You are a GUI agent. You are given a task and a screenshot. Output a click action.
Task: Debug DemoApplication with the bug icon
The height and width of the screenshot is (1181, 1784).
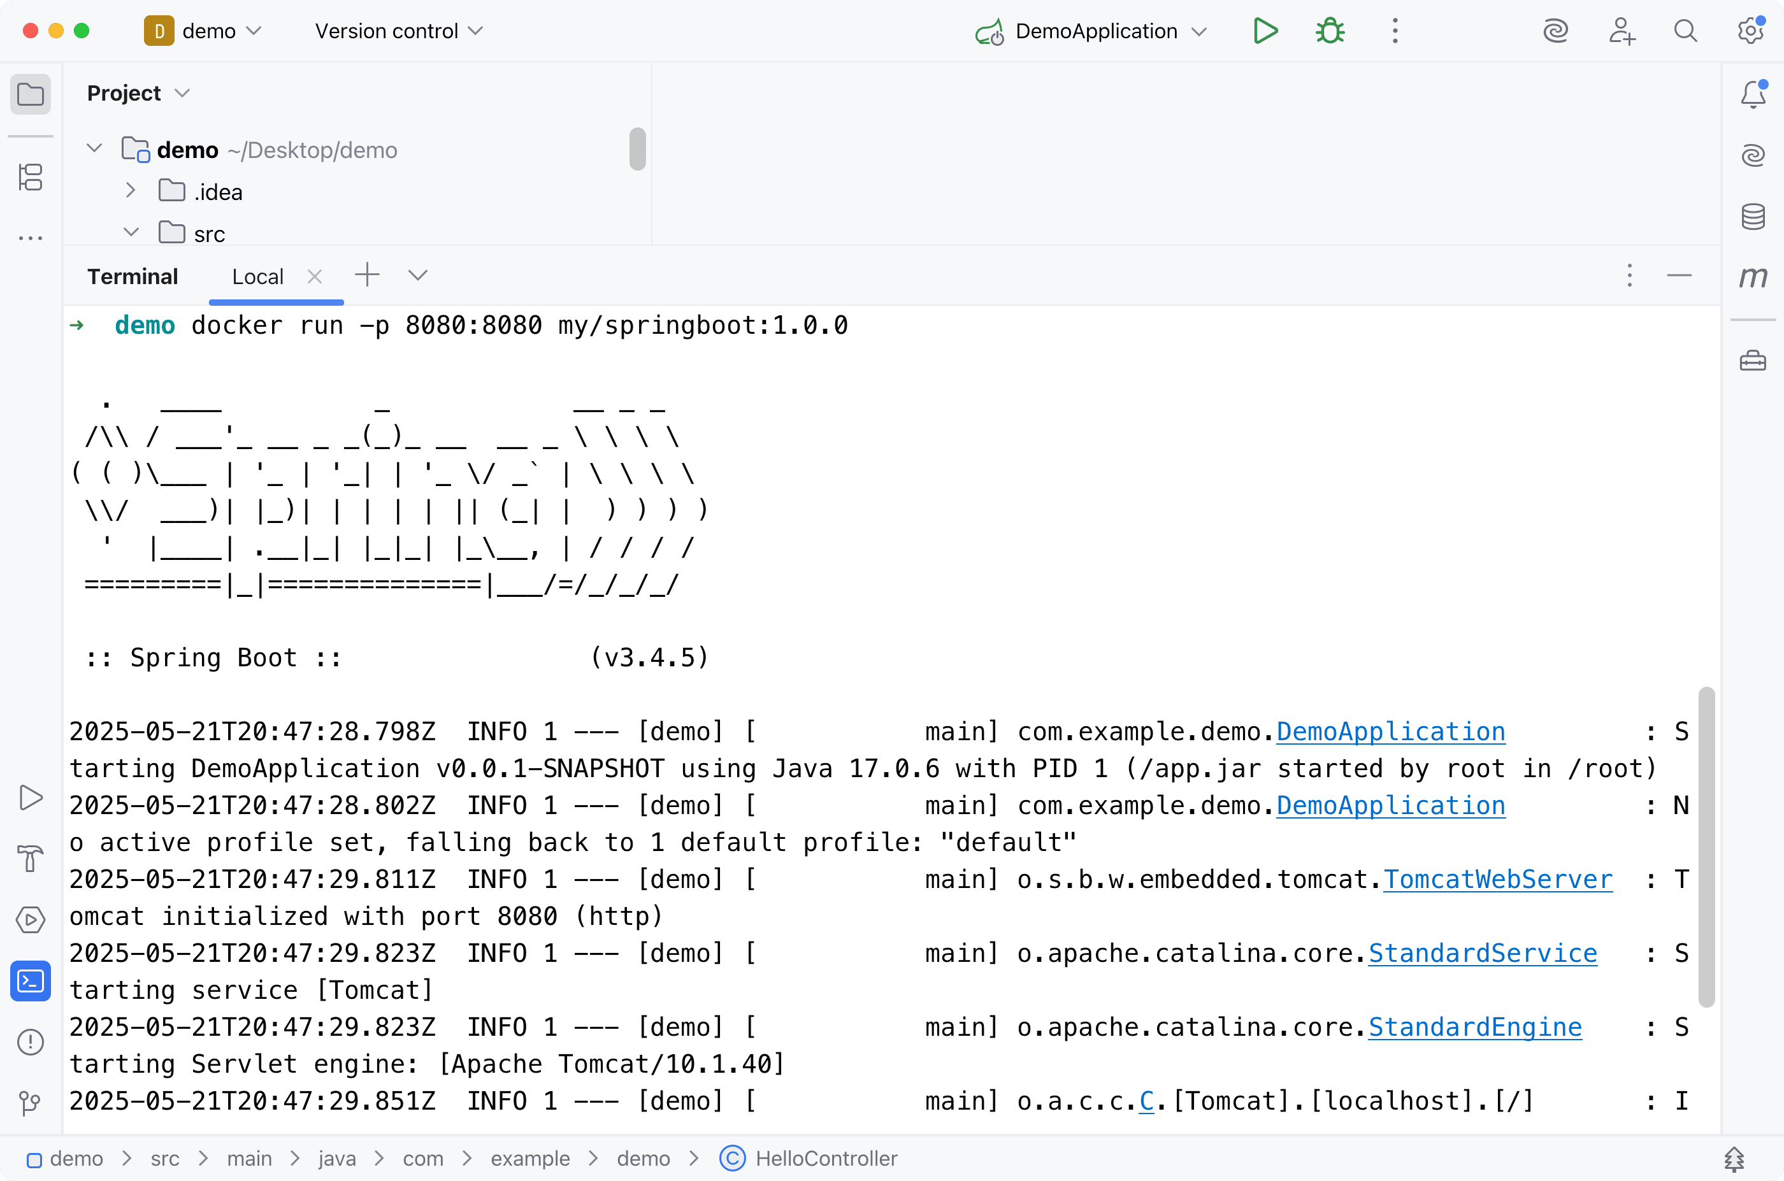[1330, 31]
